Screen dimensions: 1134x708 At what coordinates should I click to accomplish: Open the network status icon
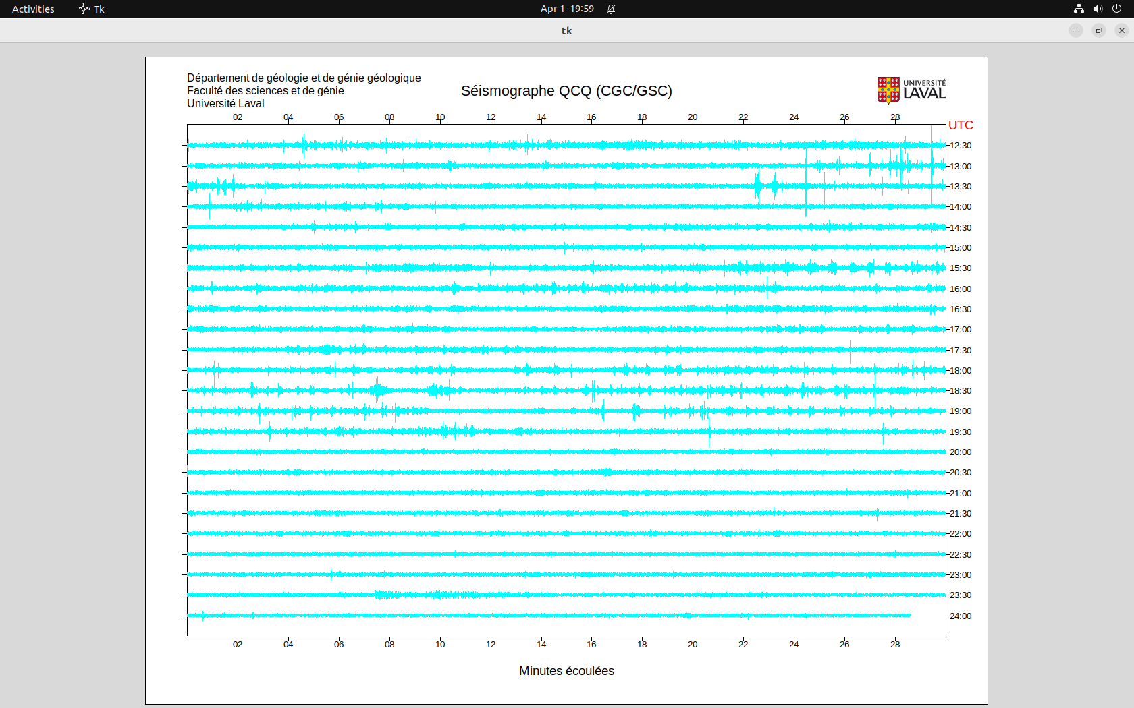[x=1079, y=9]
